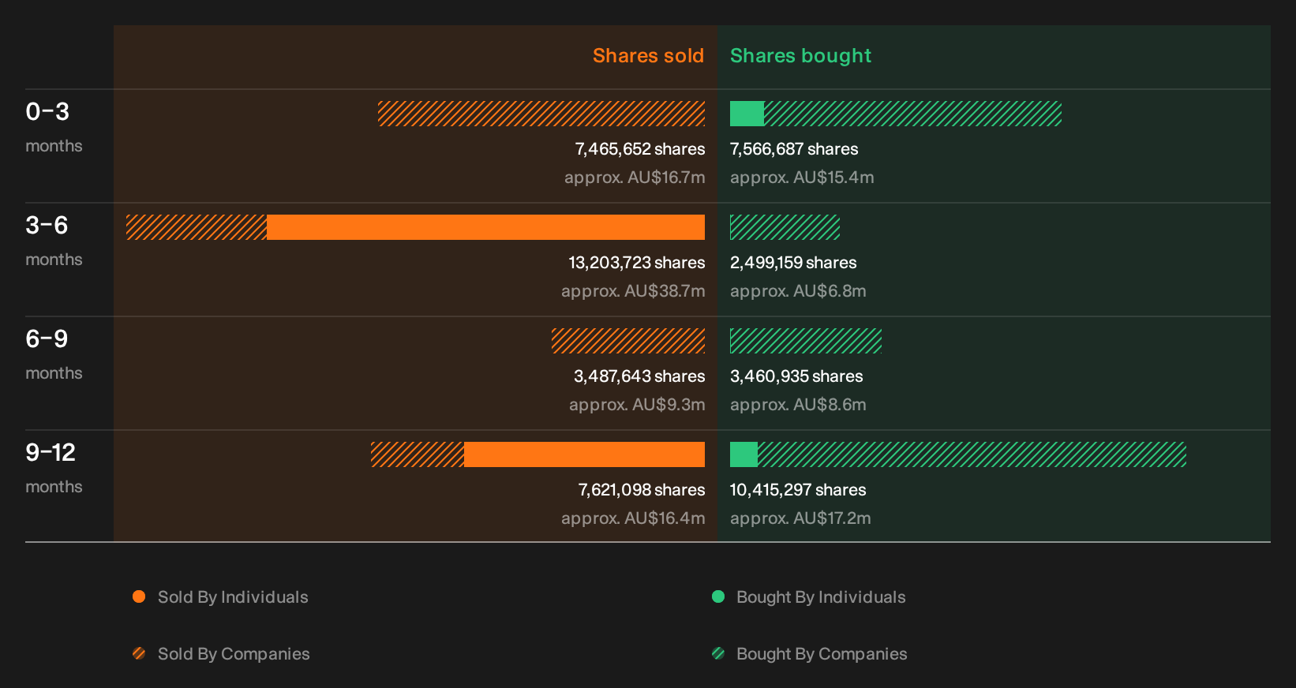Click the 3-6 months solid orange individuals segment
This screenshot has height=688, width=1296.
(485, 227)
